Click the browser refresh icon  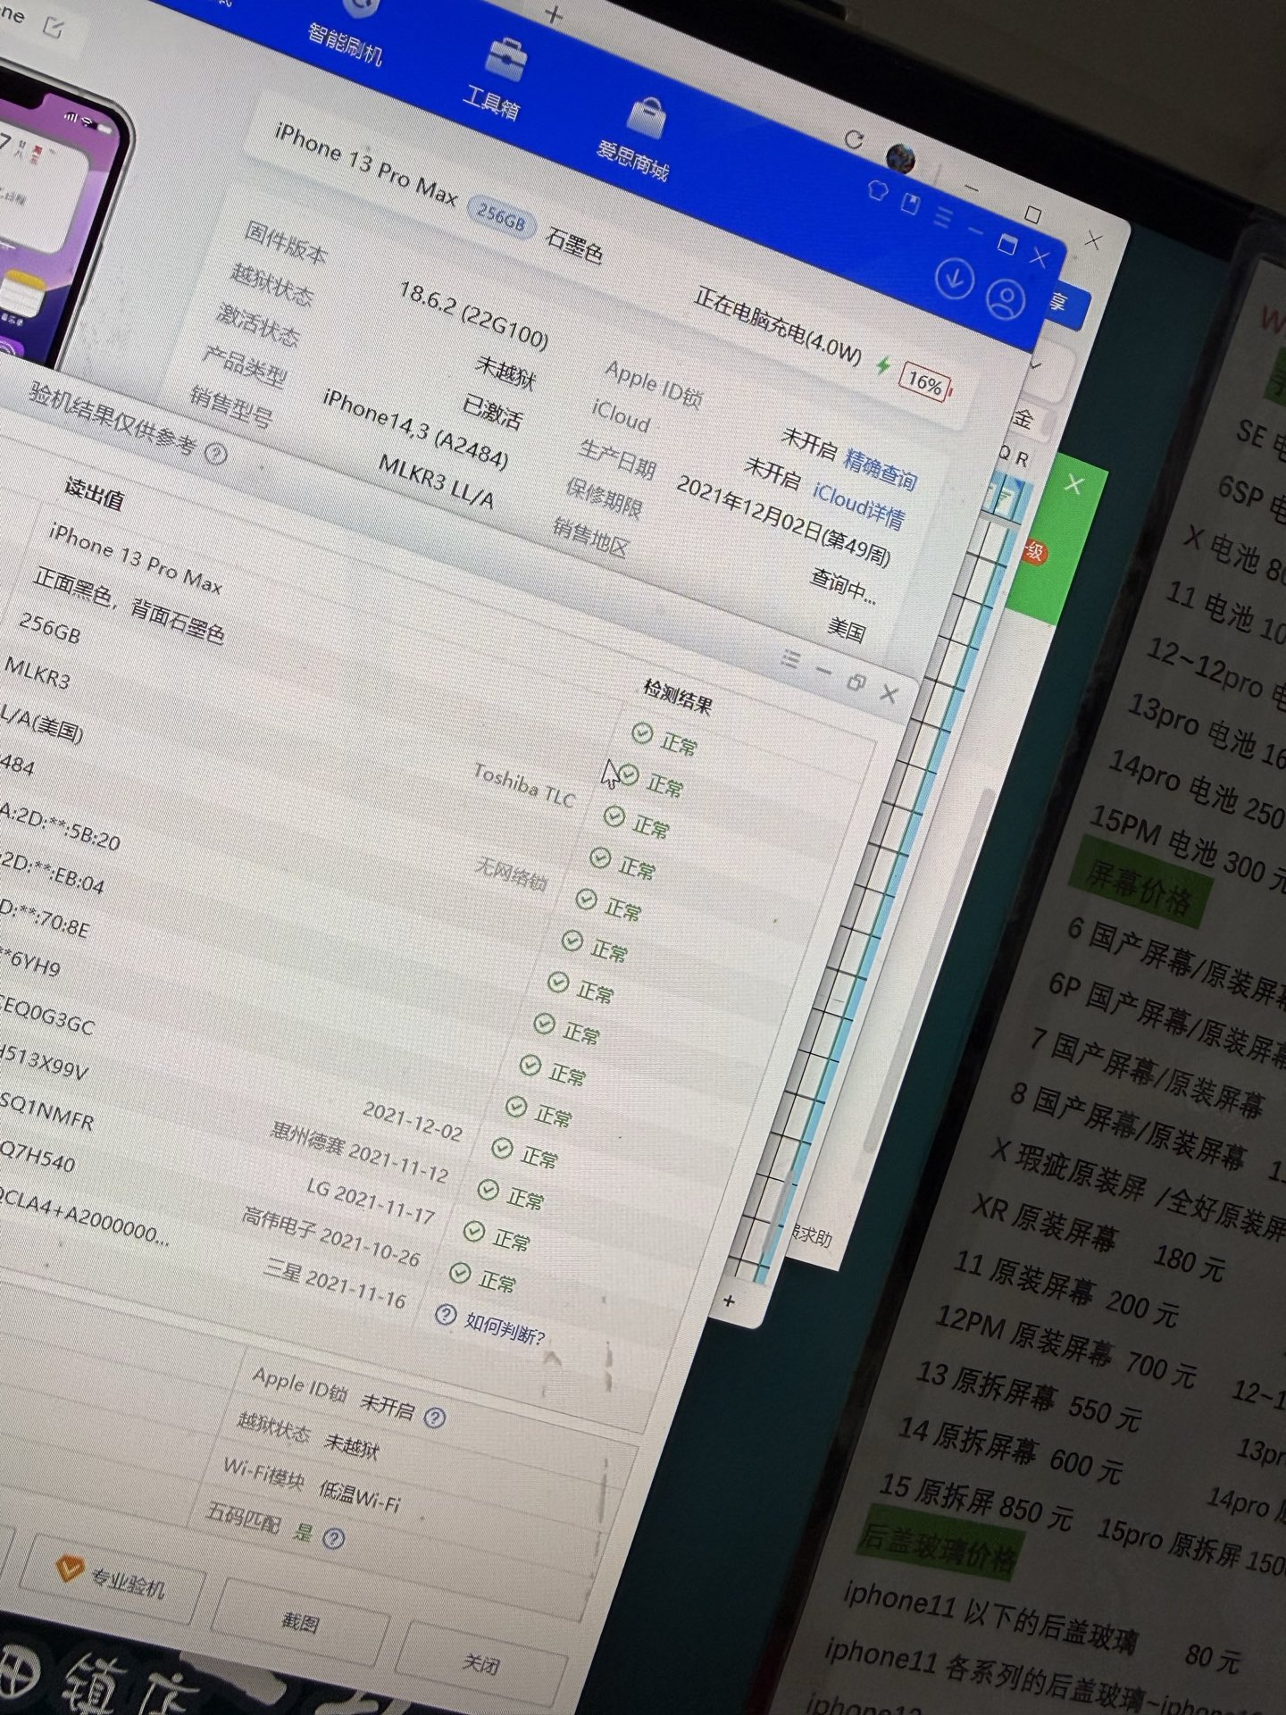coord(853,139)
